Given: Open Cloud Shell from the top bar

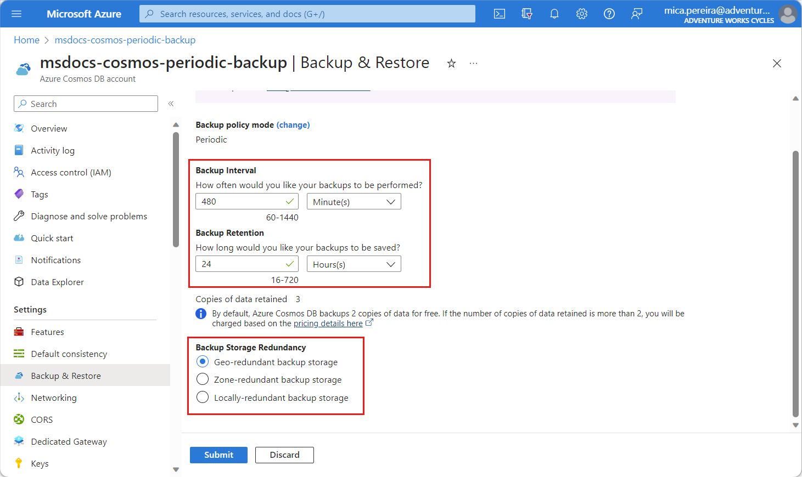Looking at the screenshot, I should pos(500,14).
